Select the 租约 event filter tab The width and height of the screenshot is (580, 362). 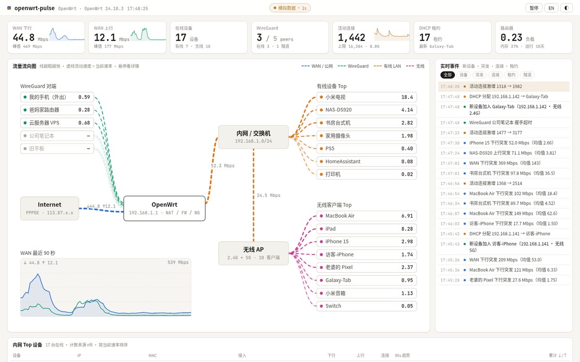[511, 75]
